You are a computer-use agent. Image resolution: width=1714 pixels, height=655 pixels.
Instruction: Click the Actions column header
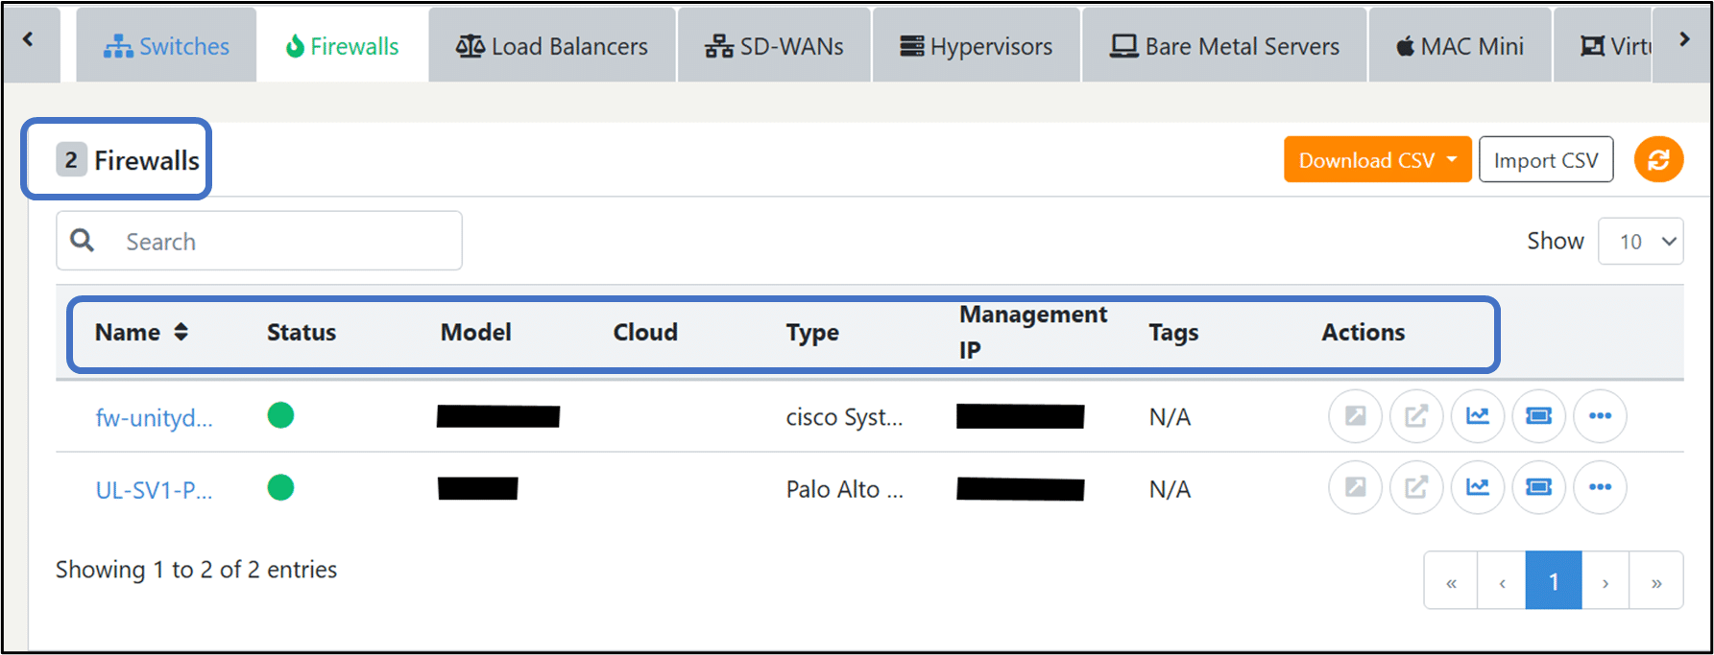point(1363,332)
